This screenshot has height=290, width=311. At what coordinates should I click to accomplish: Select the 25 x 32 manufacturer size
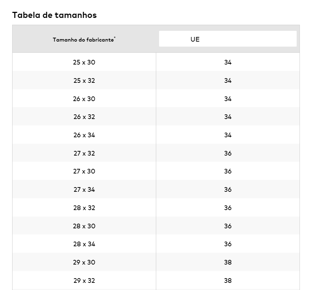point(84,81)
